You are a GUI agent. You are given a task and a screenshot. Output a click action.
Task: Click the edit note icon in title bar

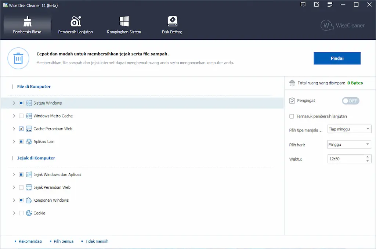(317, 4)
